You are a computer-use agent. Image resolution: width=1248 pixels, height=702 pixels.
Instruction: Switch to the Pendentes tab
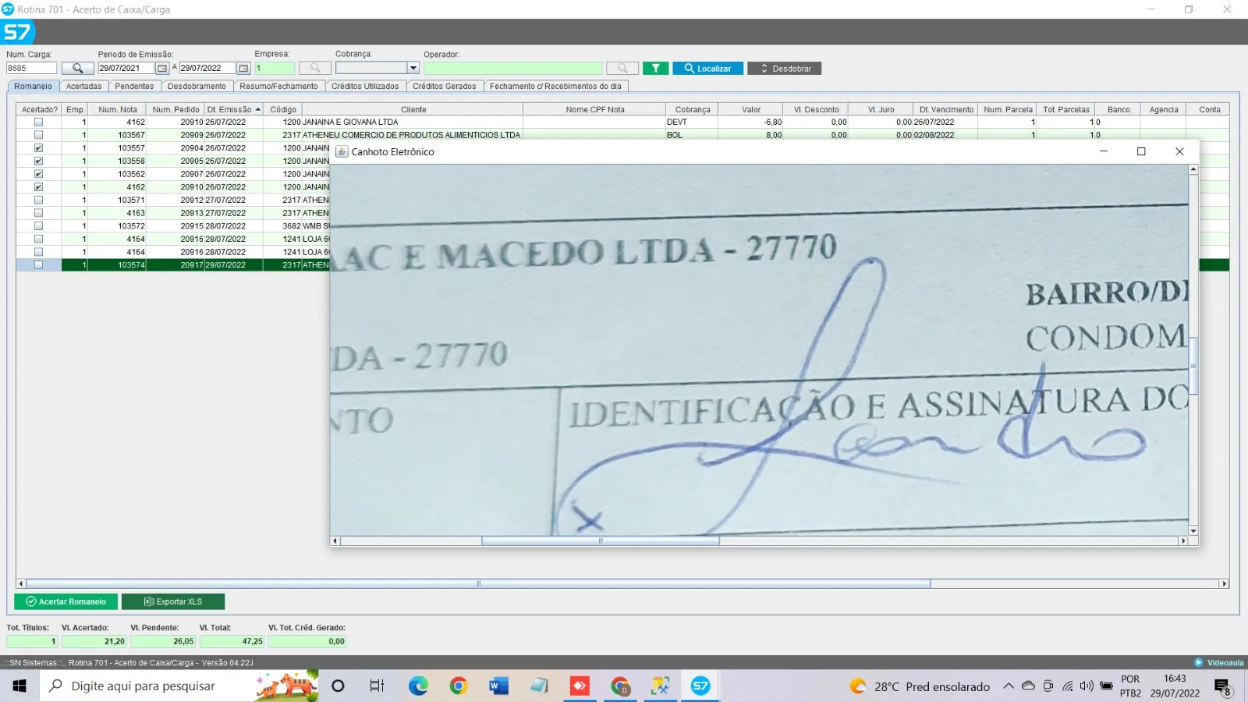[x=134, y=86]
